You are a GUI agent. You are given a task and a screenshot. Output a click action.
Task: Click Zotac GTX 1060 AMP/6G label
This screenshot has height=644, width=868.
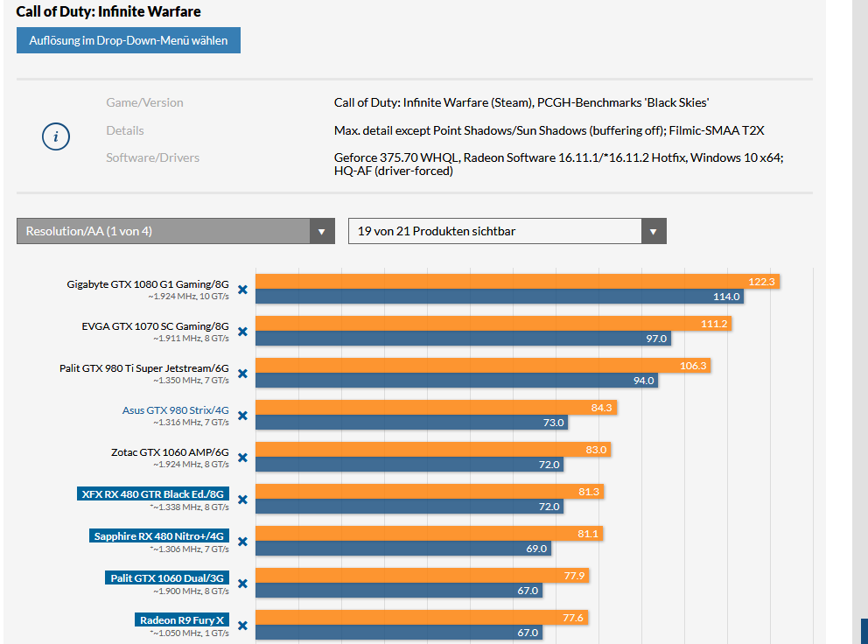point(170,452)
